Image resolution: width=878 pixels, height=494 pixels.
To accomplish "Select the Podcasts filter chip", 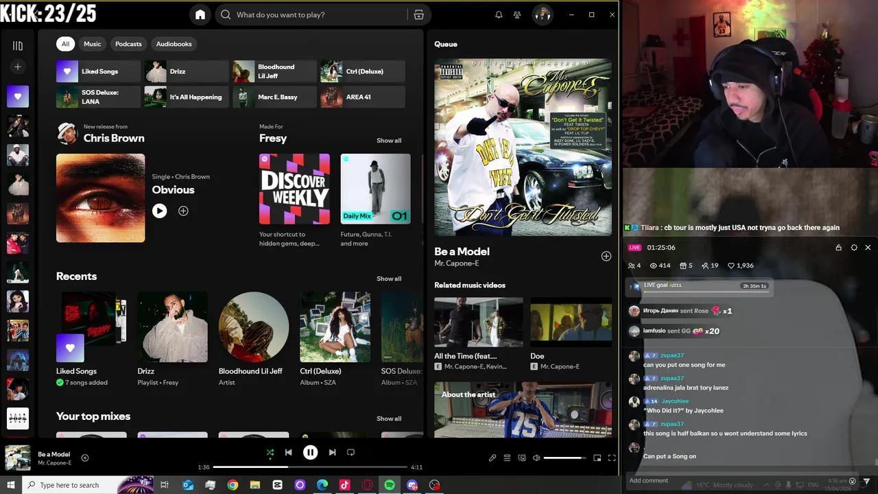I will [128, 44].
